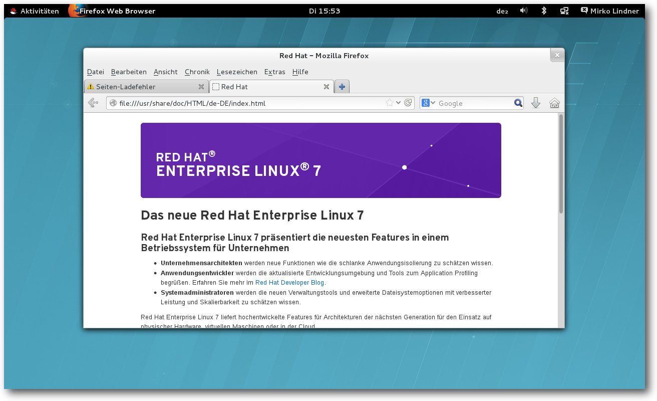657x401 pixels.
Task: Click the vertical scrollbar thumb
Action: [561, 164]
